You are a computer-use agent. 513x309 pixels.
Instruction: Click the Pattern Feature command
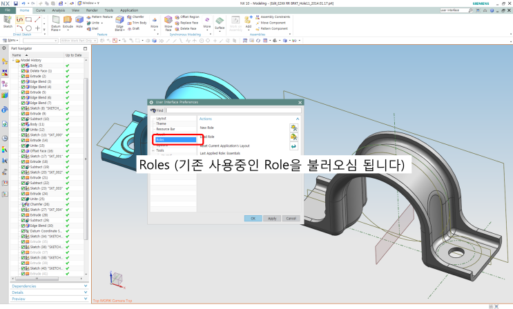(x=99, y=17)
